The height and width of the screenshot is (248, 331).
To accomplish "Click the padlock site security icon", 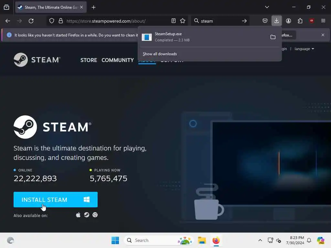I will coord(61,21).
